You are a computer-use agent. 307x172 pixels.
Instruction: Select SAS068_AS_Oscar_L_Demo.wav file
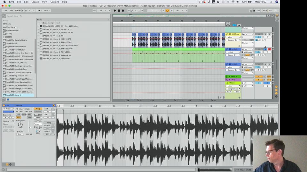pos(56,59)
